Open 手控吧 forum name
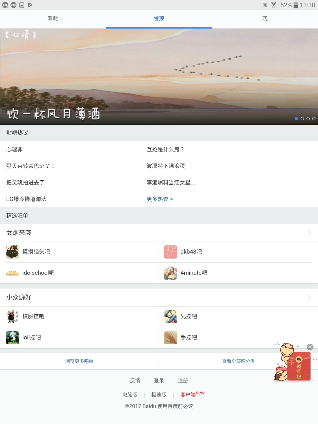 tap(189, 337)
